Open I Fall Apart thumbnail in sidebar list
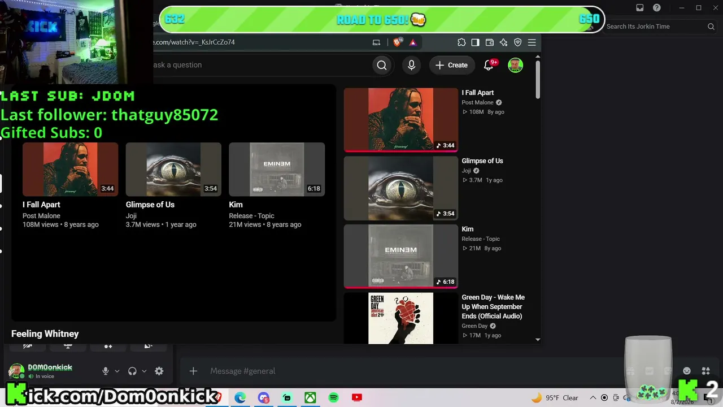This screenshot has height=407, width=723. coord(400,120)
